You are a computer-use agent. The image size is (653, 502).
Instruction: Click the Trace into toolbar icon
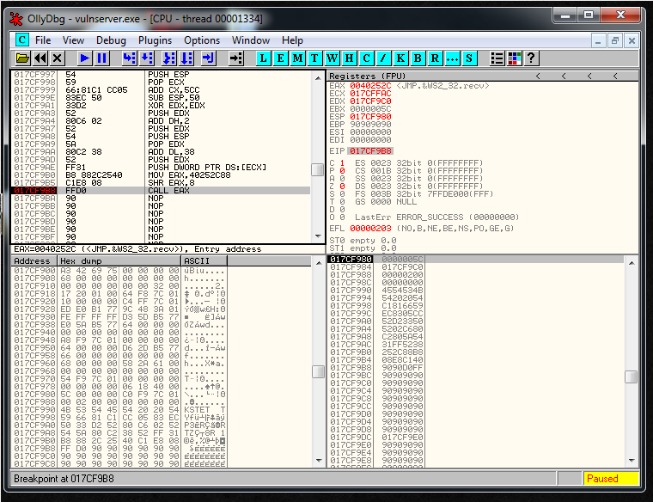(169, 58)
